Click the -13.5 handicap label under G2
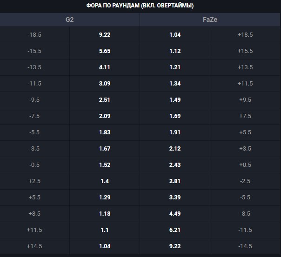The width and height of the screenshot is (281, 257). coord(34,67)
